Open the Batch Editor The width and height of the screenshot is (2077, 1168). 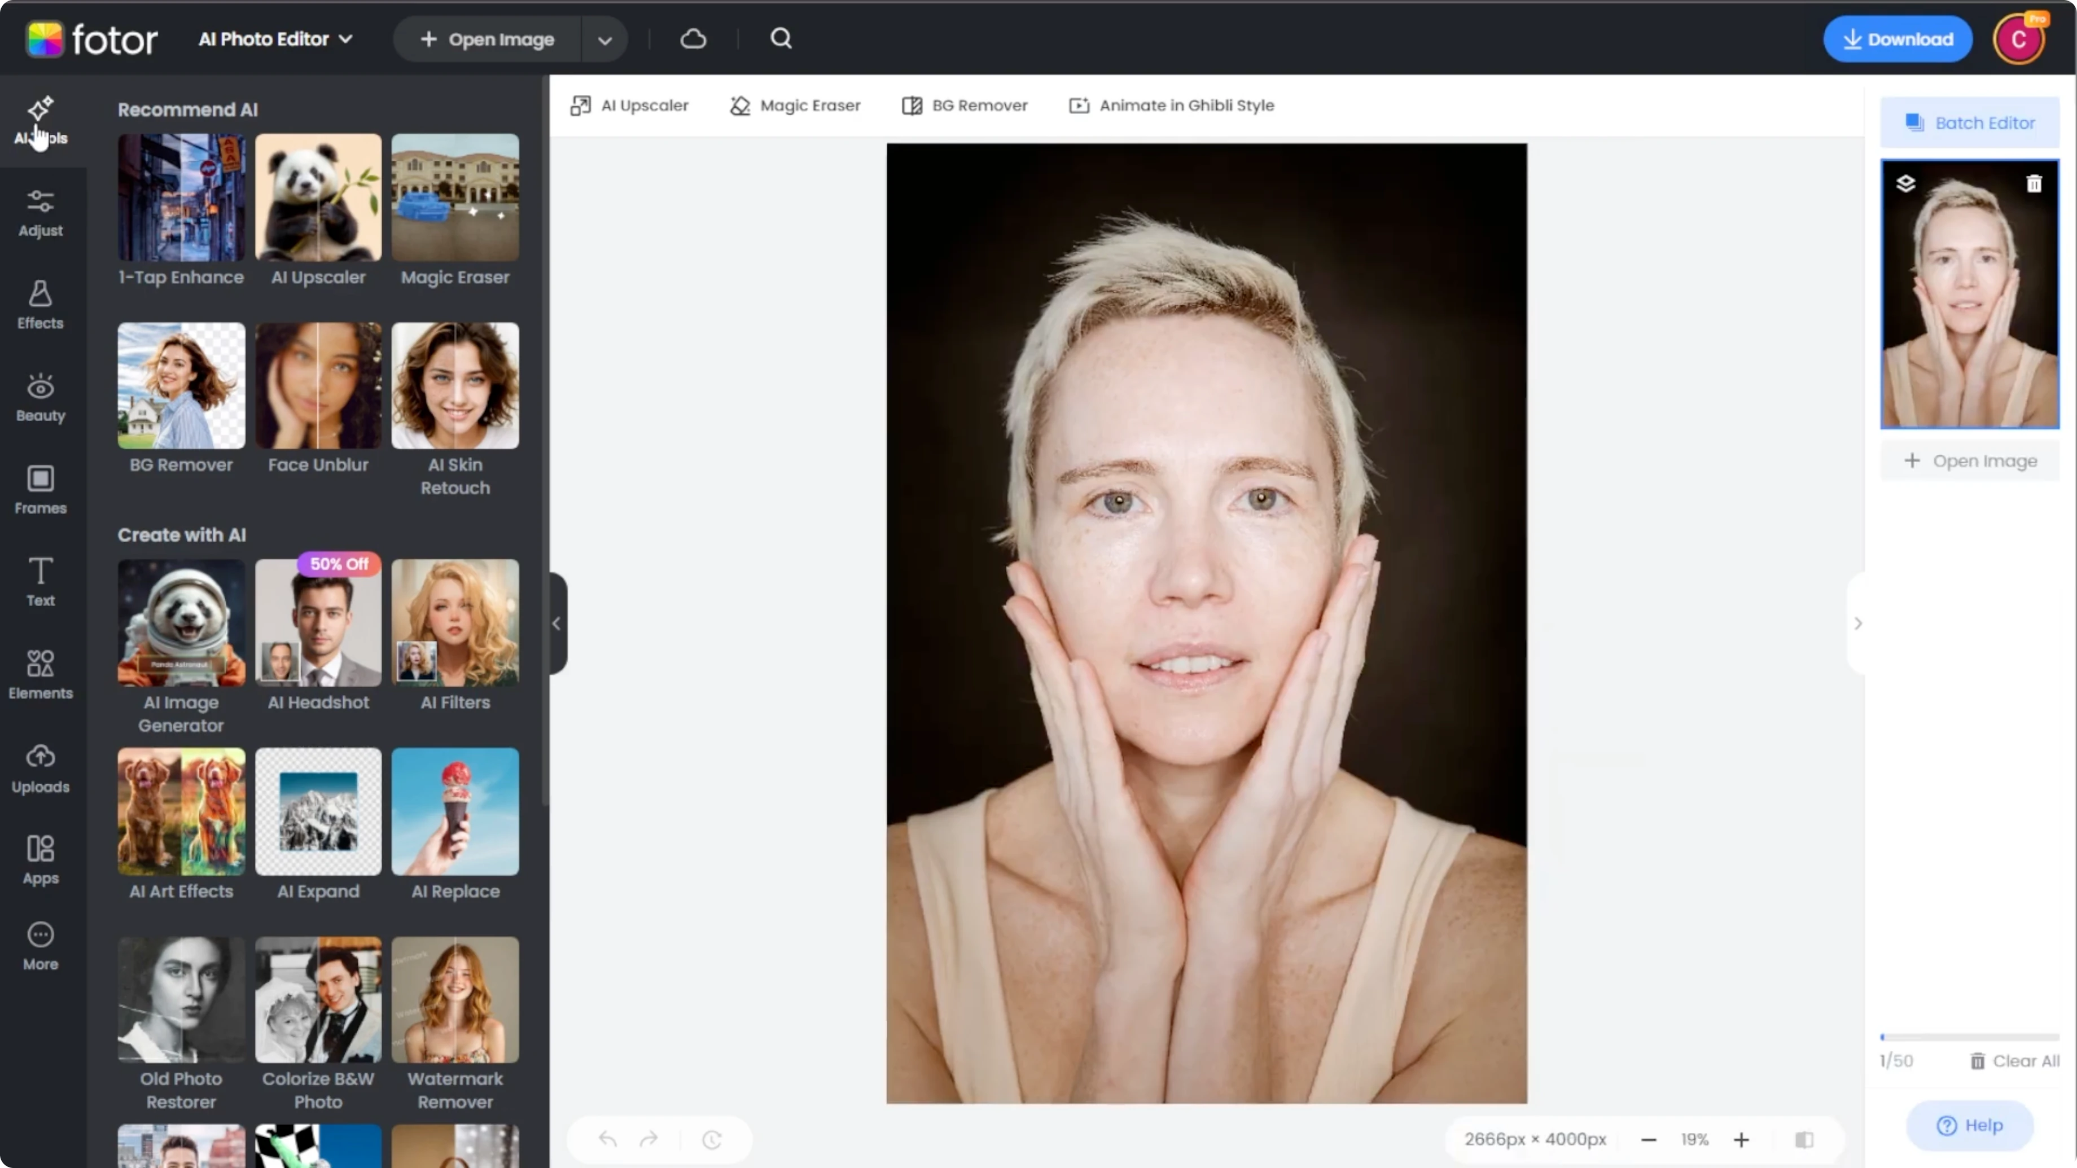coord(1970,122)
